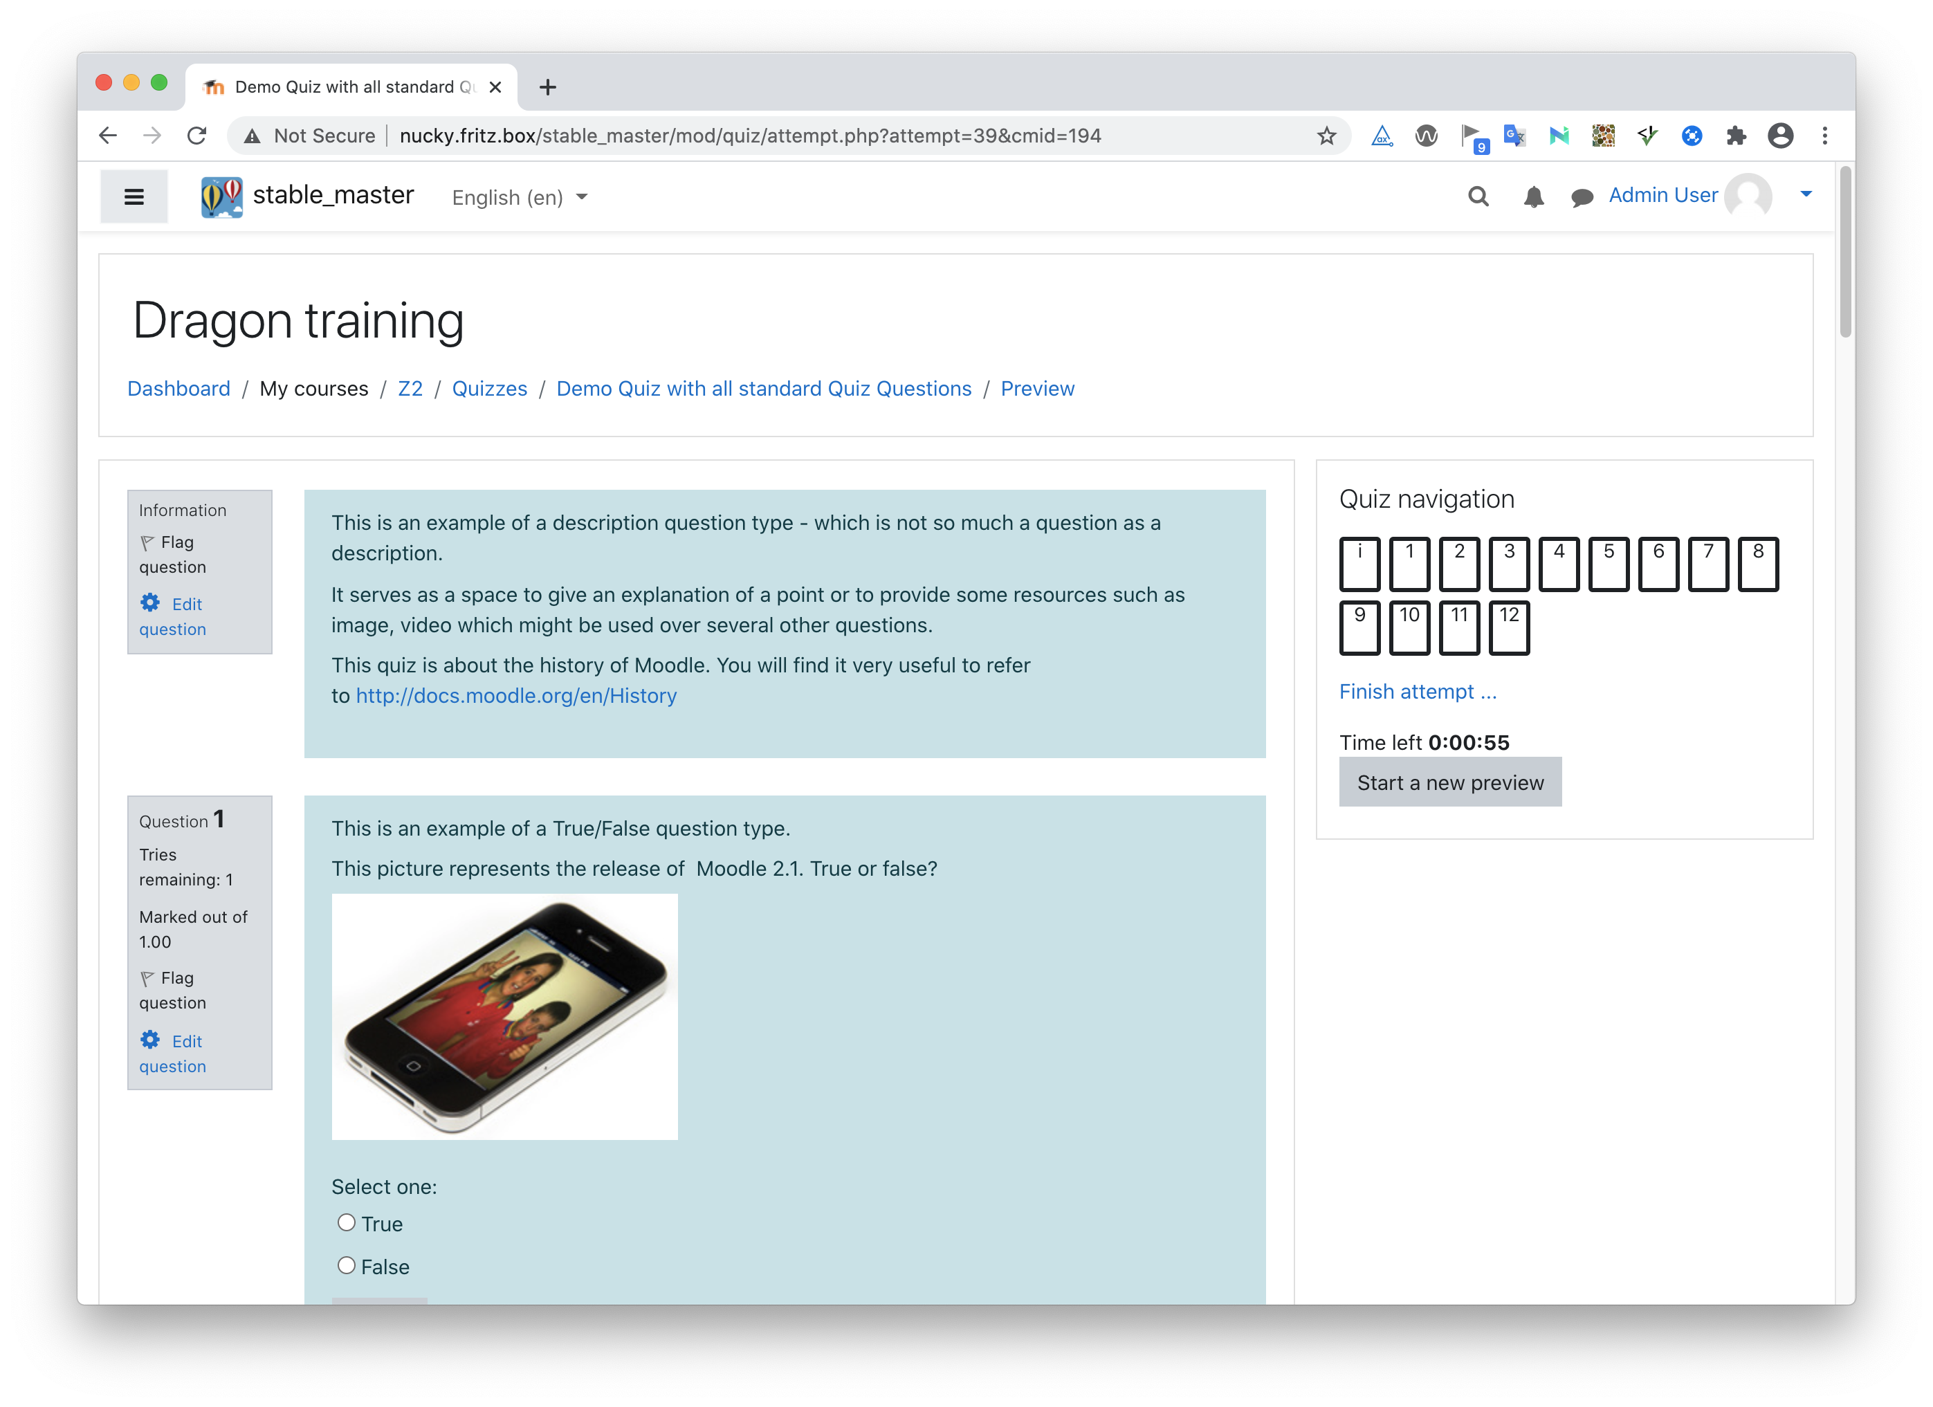Jump to question 12 in quiz navigation
The image size is (1933, 1407).
[1509, 627]
